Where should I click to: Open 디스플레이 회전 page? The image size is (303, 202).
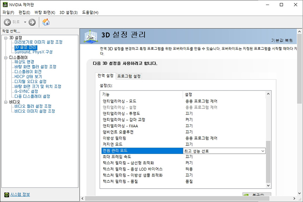pos(28,72)
